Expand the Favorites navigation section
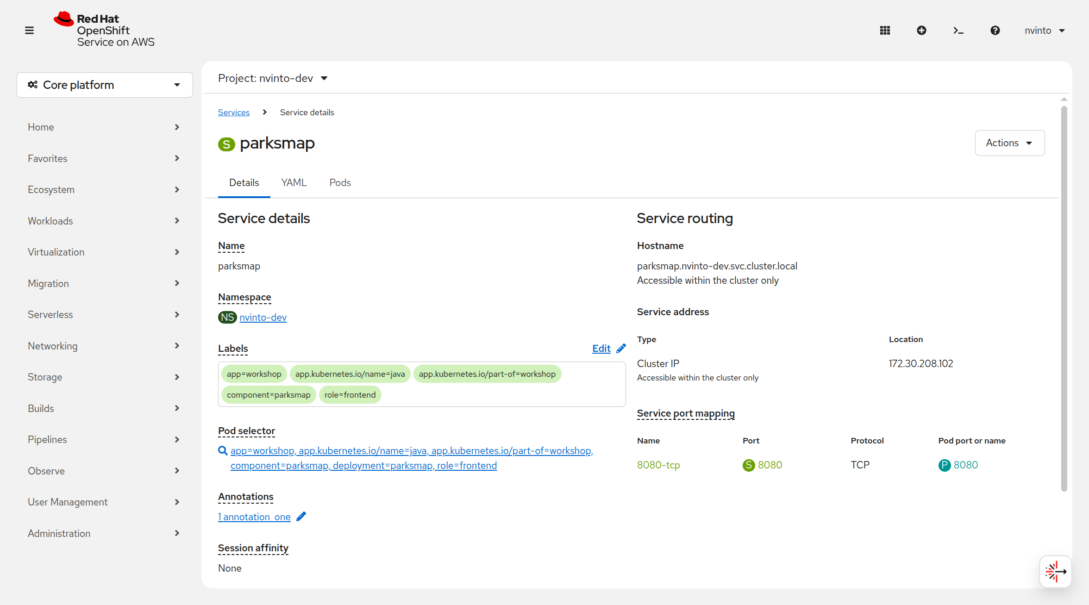The height and width of the screenshot is (605, 1089). (104, 158)
